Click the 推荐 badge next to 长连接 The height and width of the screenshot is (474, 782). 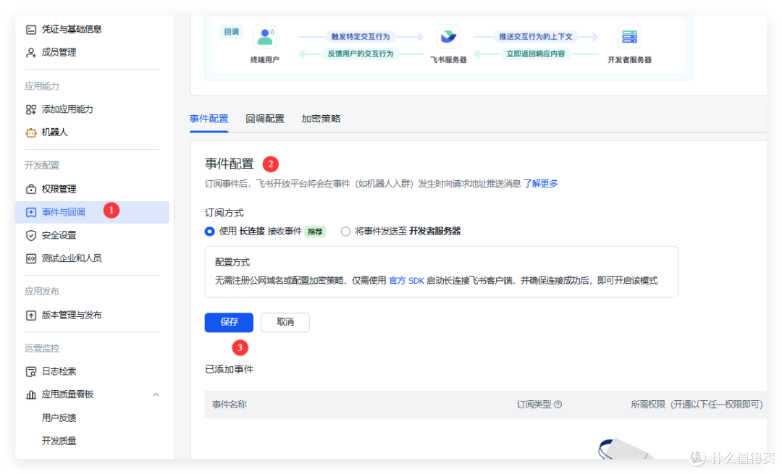(315, 232)
